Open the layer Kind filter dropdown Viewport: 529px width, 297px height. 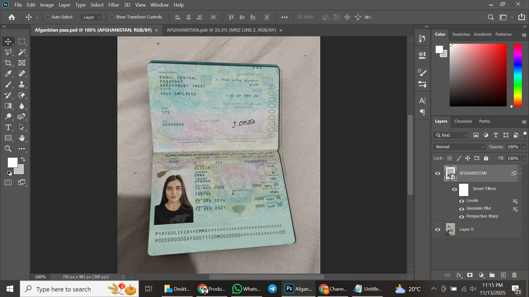pyautogui.click(x=450, y=135)
